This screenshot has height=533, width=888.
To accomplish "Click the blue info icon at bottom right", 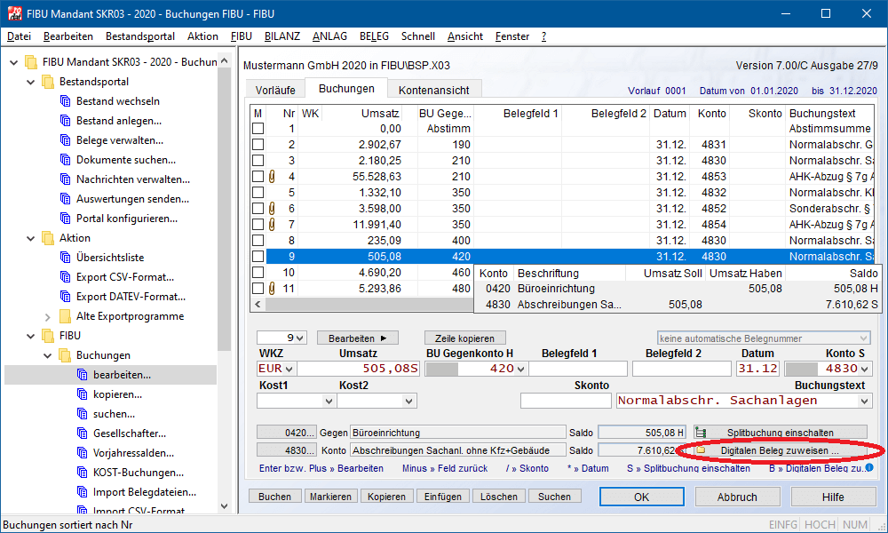I will pyautogui.click(x=869, y=468).
